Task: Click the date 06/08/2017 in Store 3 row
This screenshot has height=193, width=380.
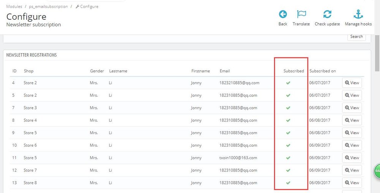Action: tap(320, 108)
